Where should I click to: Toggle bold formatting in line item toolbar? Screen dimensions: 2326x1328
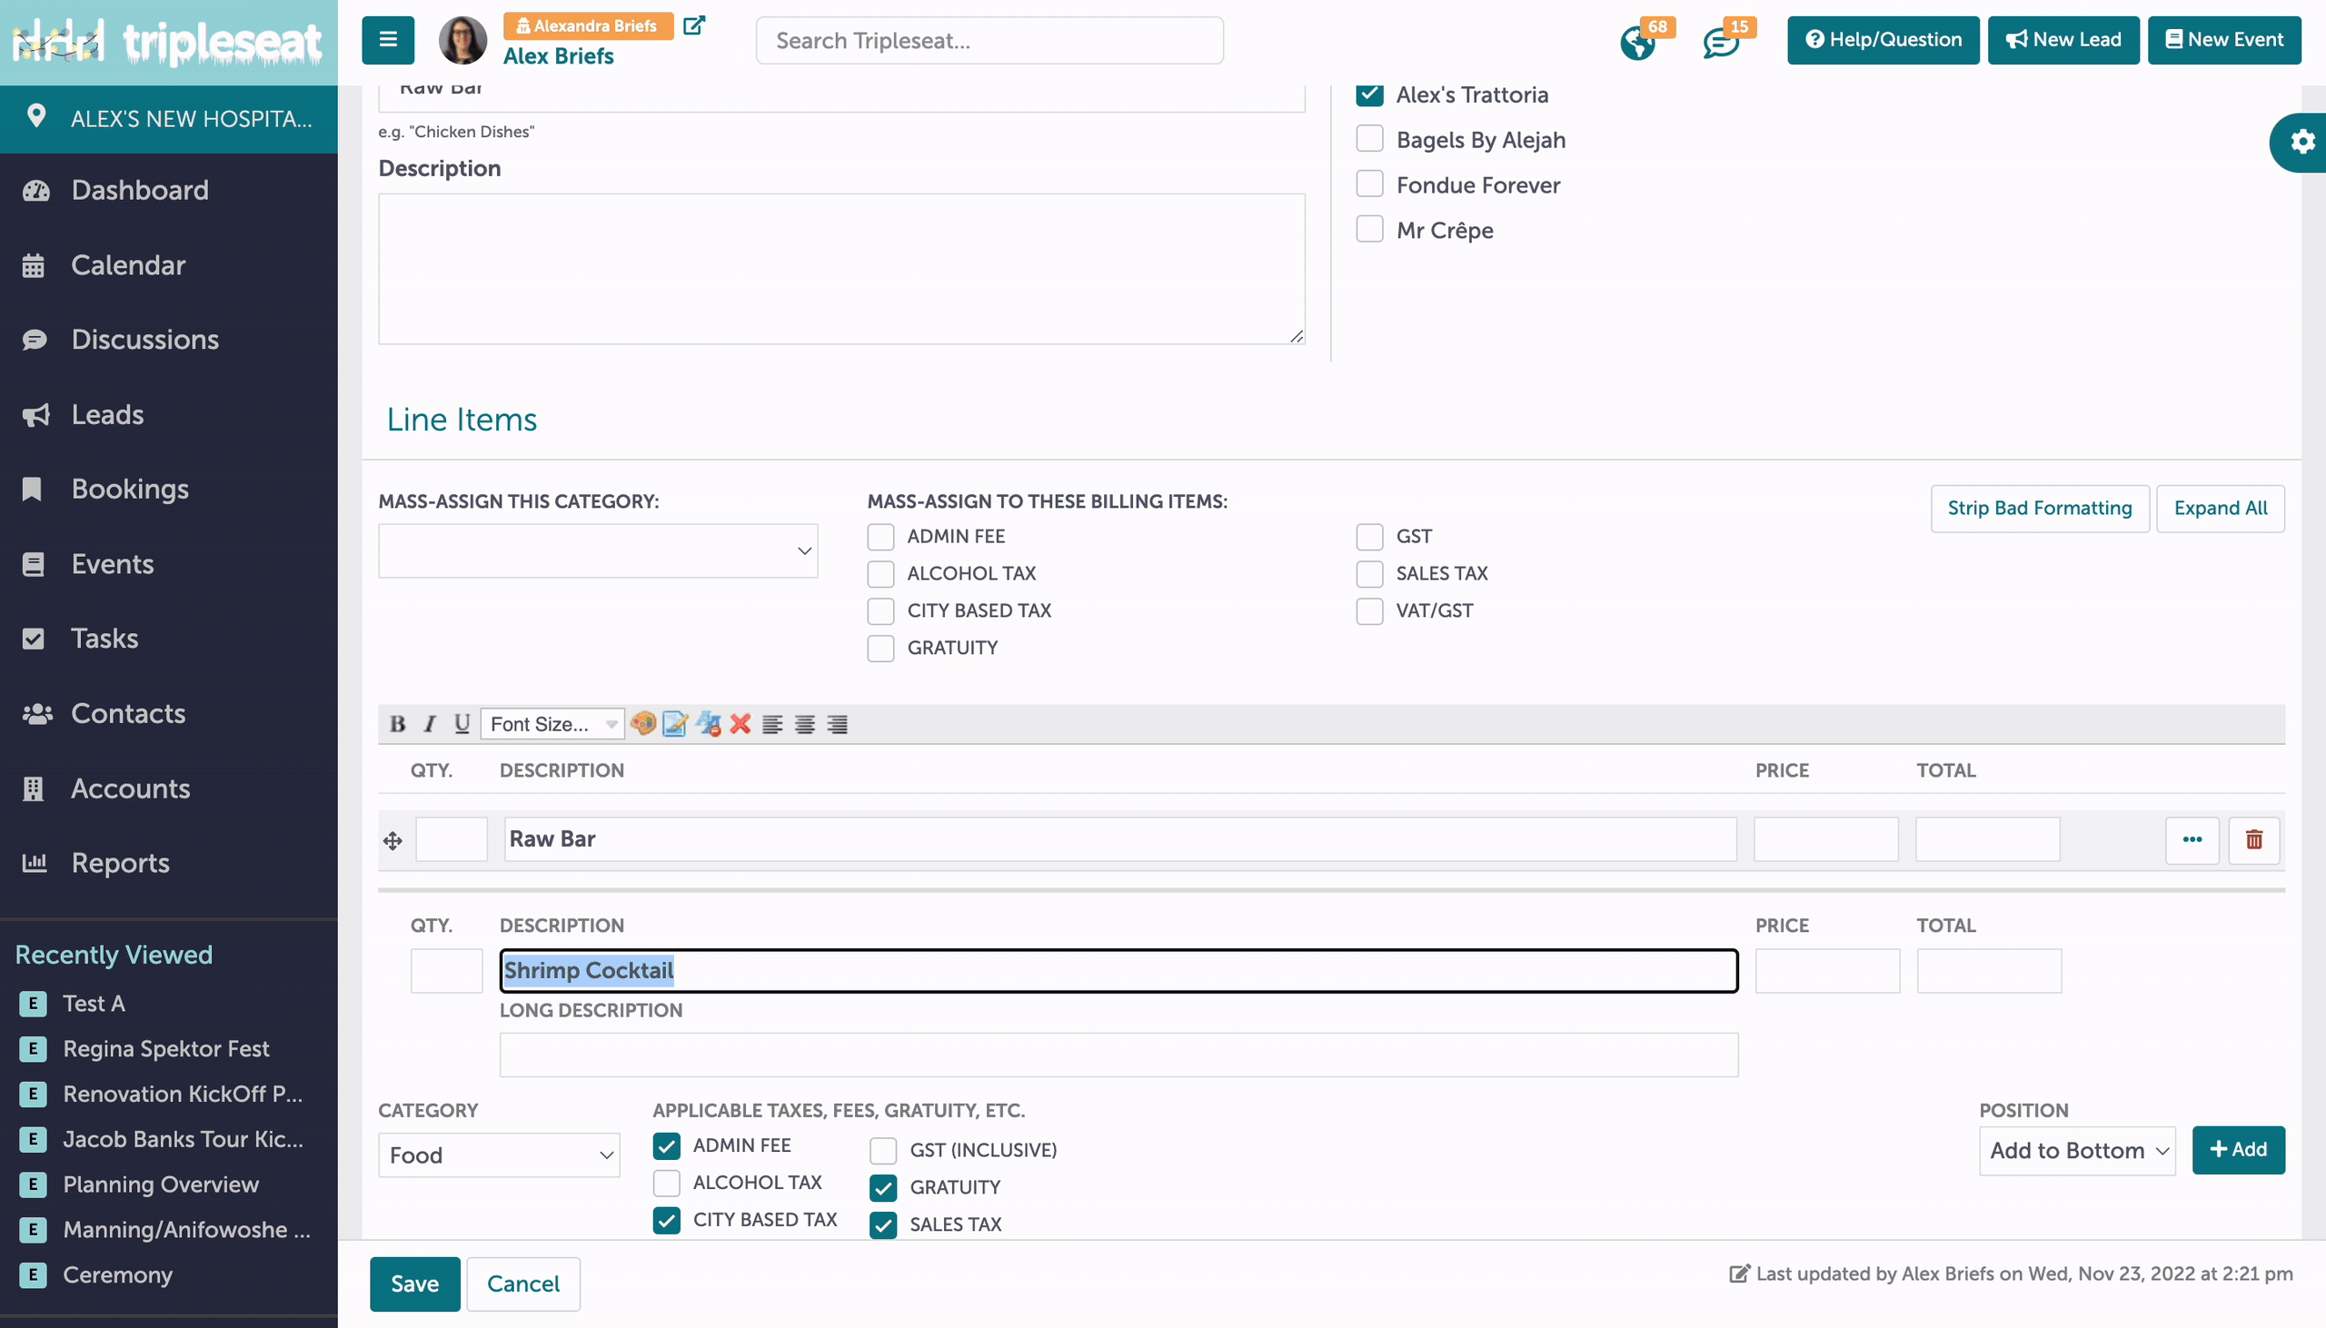(397, 724)
